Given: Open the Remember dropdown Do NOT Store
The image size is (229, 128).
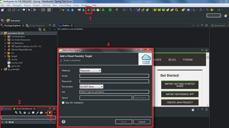Looking at the screenshot, I should (92, 87).
